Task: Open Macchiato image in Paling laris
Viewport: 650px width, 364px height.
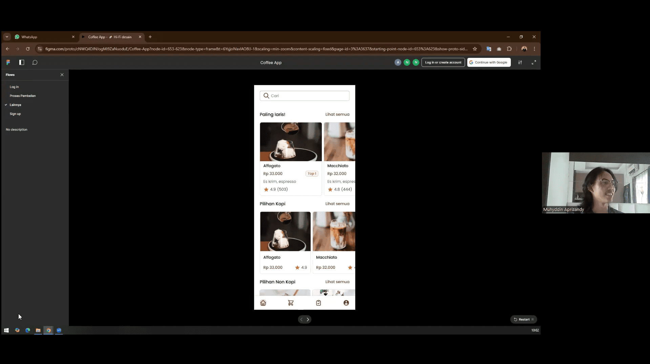Action: coord(339,142)
